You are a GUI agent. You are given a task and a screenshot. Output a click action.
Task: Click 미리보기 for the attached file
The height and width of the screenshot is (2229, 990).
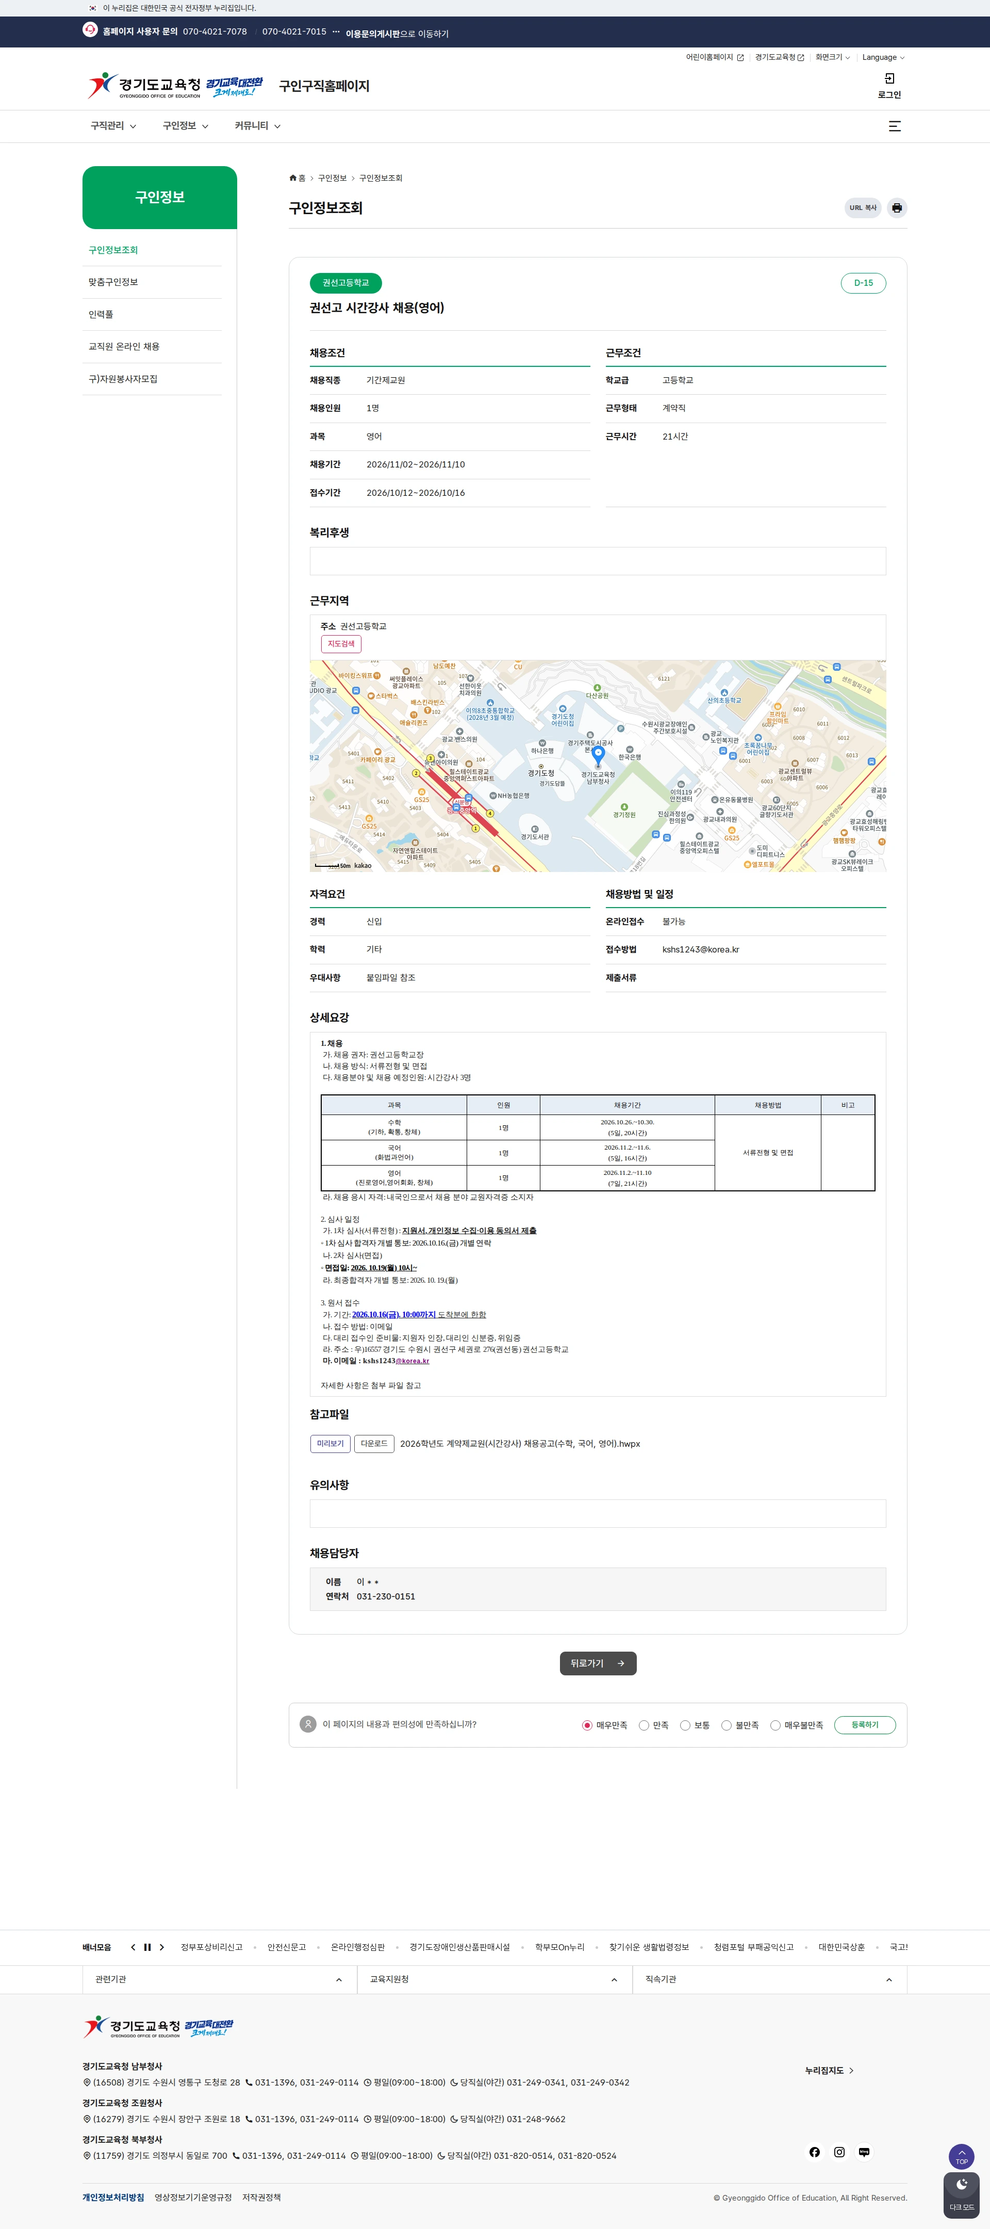point(331,1443)
